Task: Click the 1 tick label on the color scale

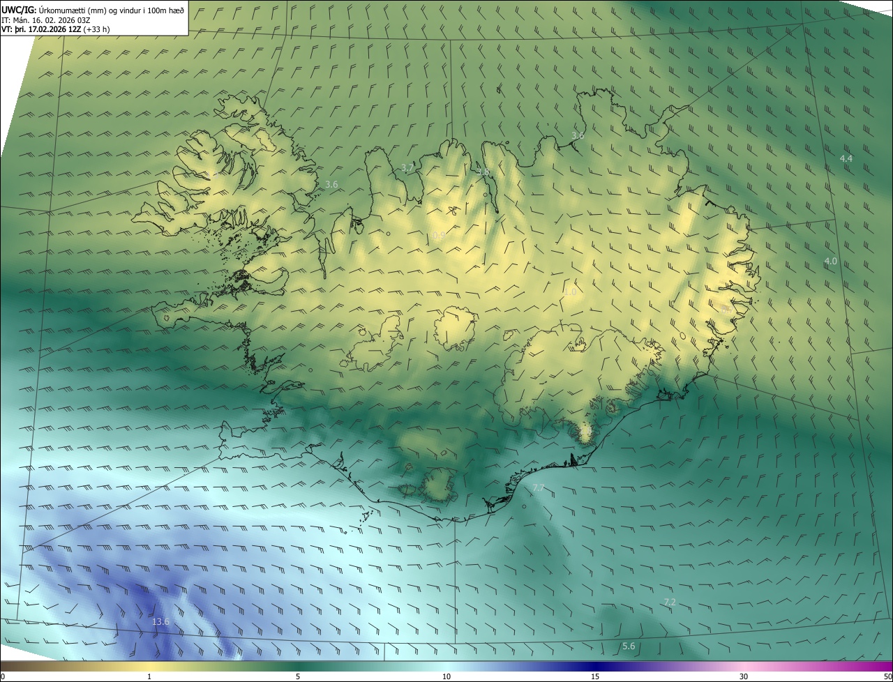Action: point(149,676)
